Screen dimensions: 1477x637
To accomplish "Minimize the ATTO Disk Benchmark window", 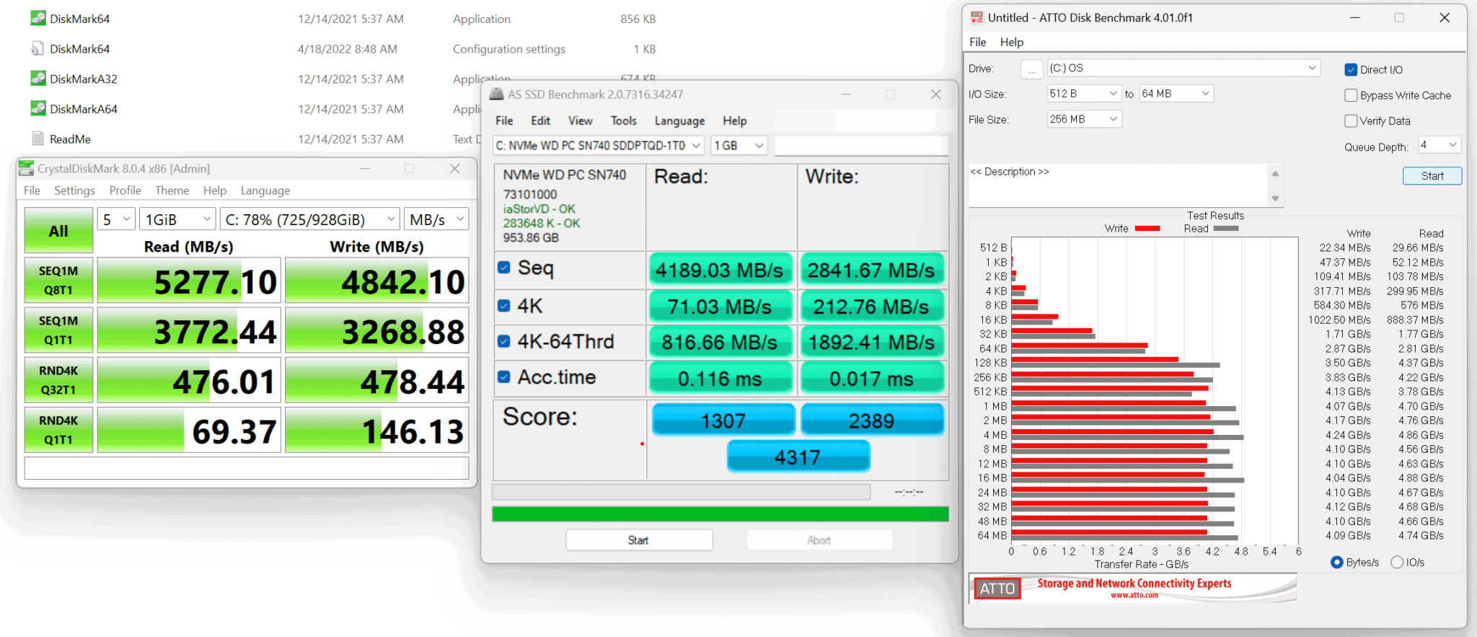I will point(1355,18).
